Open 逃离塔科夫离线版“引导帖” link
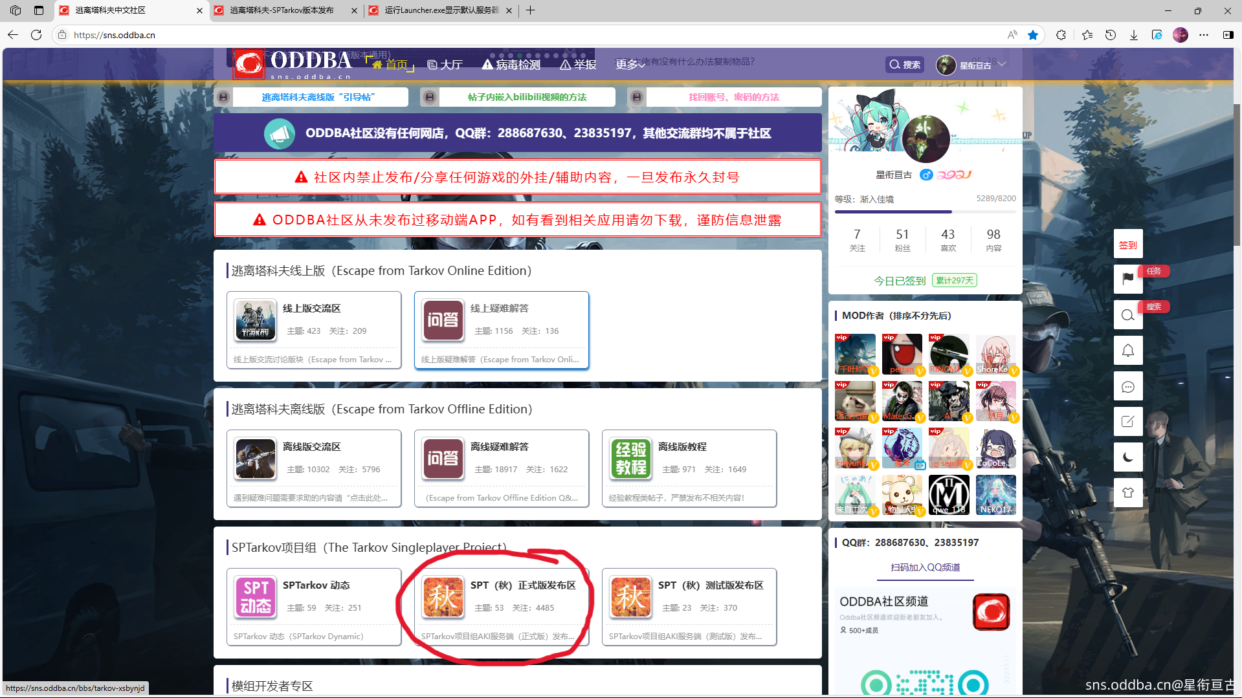The width and height of the screenshot is (1242, 698). (318, 97)
